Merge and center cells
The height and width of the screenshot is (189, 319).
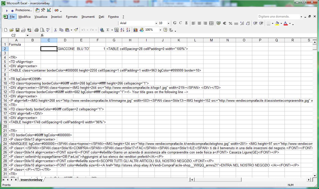211,23
